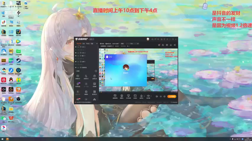Open the toolbox tool with purple badge
Screen dimensions: 252x141
(78, 85)
